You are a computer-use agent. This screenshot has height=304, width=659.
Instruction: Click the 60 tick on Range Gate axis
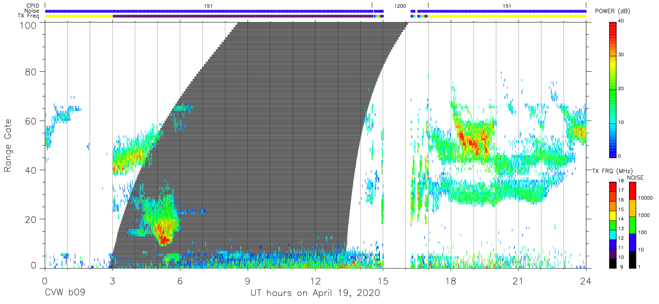coord(31,121)
